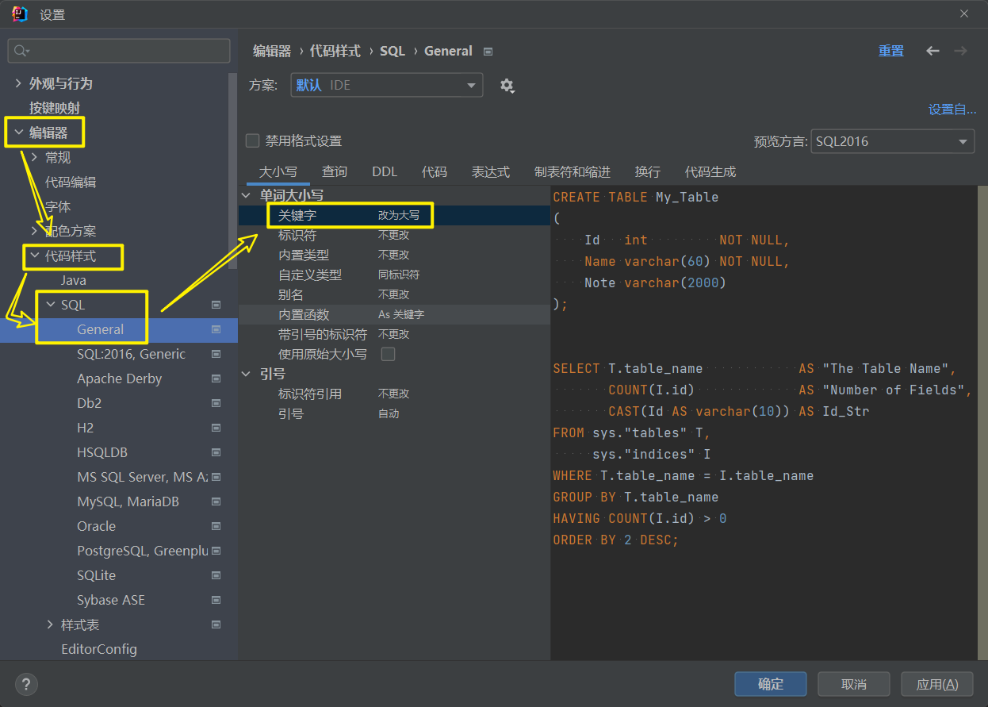Click the settings icon beside breadcrumb General
988x707 pixels.
(488, 52)
